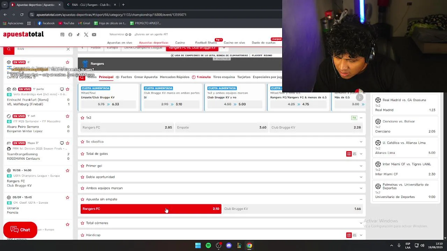The width and height of the screenshot is (447, 251).
Task: Select Empate 3.60 odds
Action: click(x=222, y=128)
